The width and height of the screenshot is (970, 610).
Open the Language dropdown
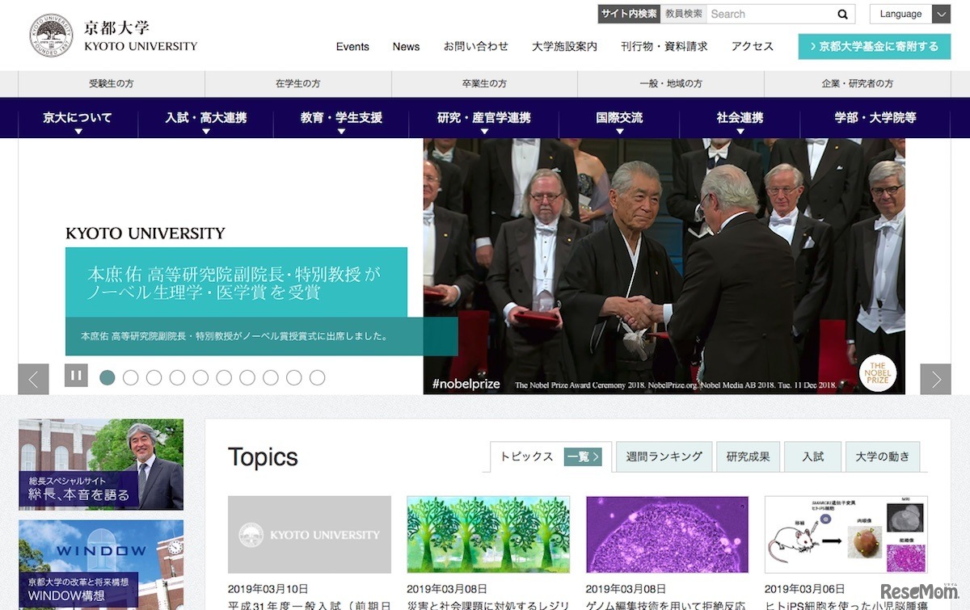click(x=909, y=14)
